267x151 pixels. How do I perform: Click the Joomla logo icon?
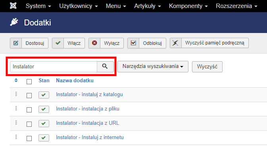pyautogui.click(x=13, y=6)
